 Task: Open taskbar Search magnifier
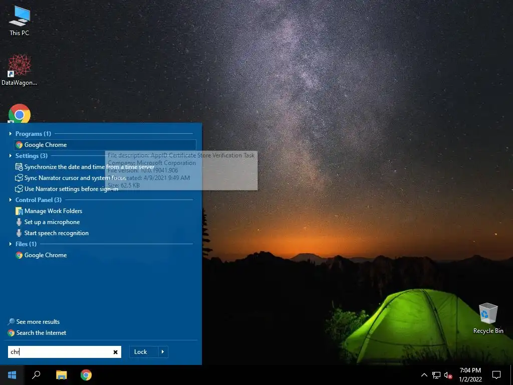click(36, 375)
